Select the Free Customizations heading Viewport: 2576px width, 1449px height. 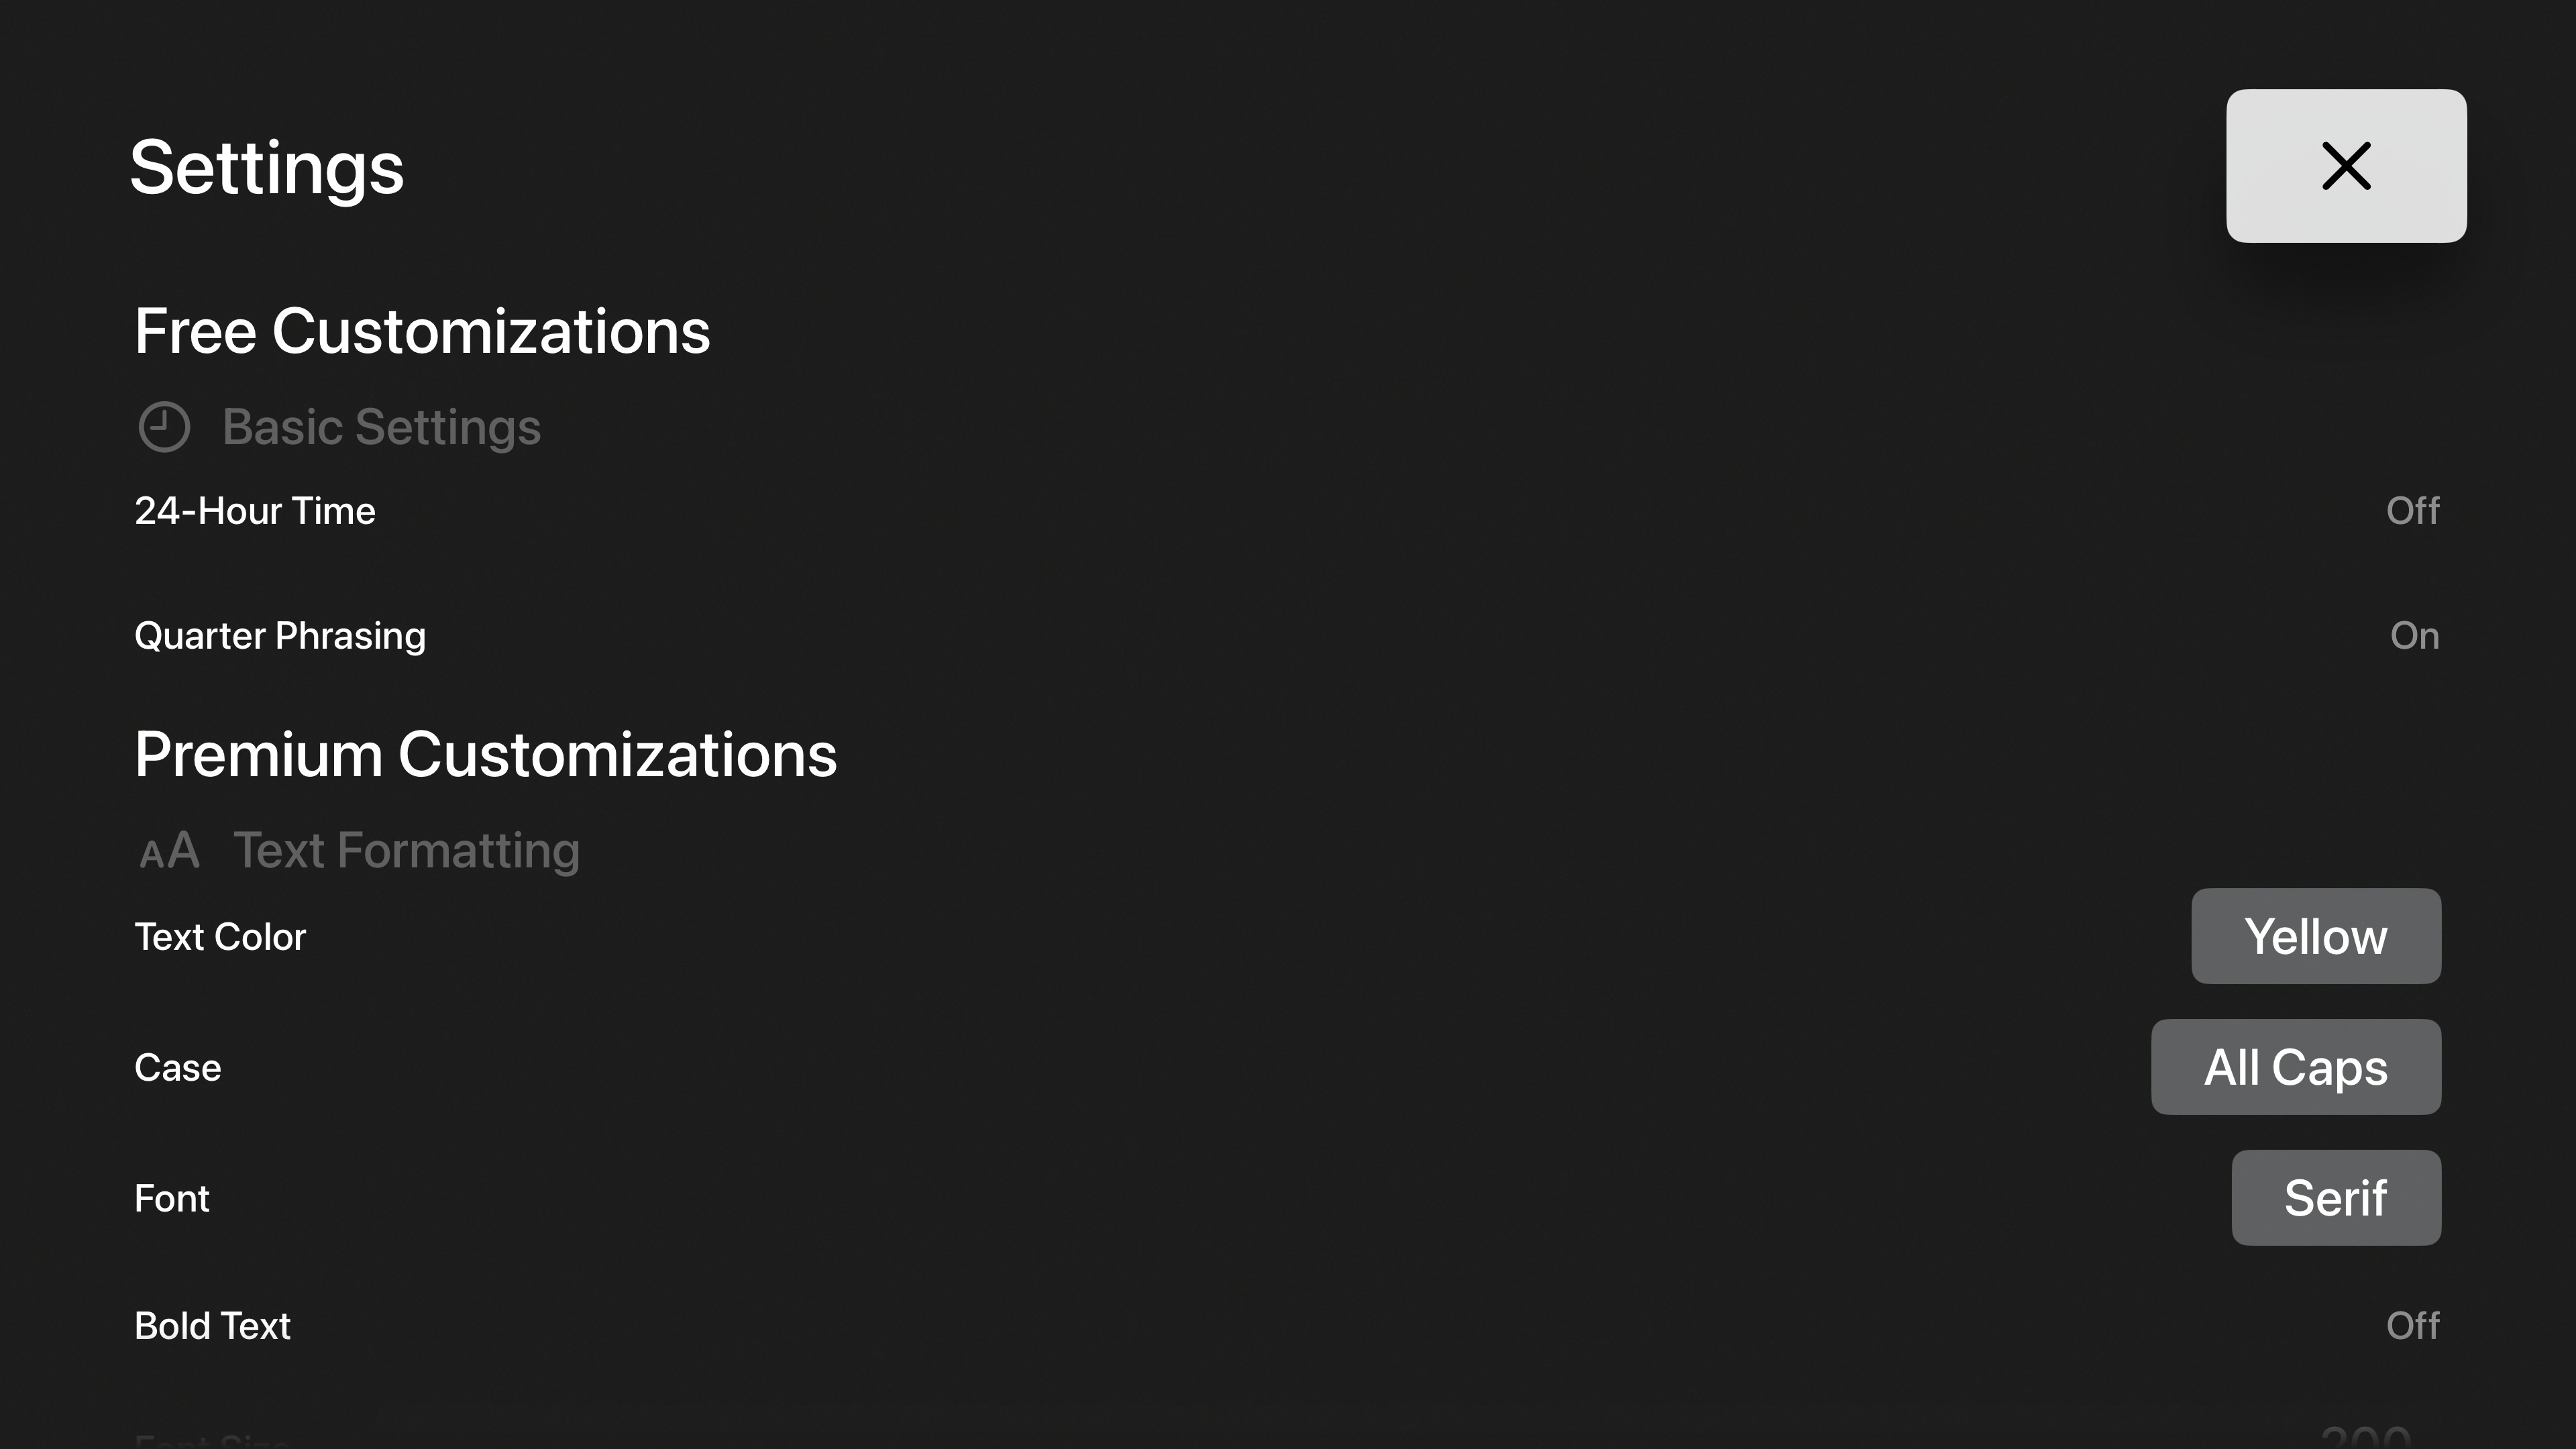(x=422, y=331)
